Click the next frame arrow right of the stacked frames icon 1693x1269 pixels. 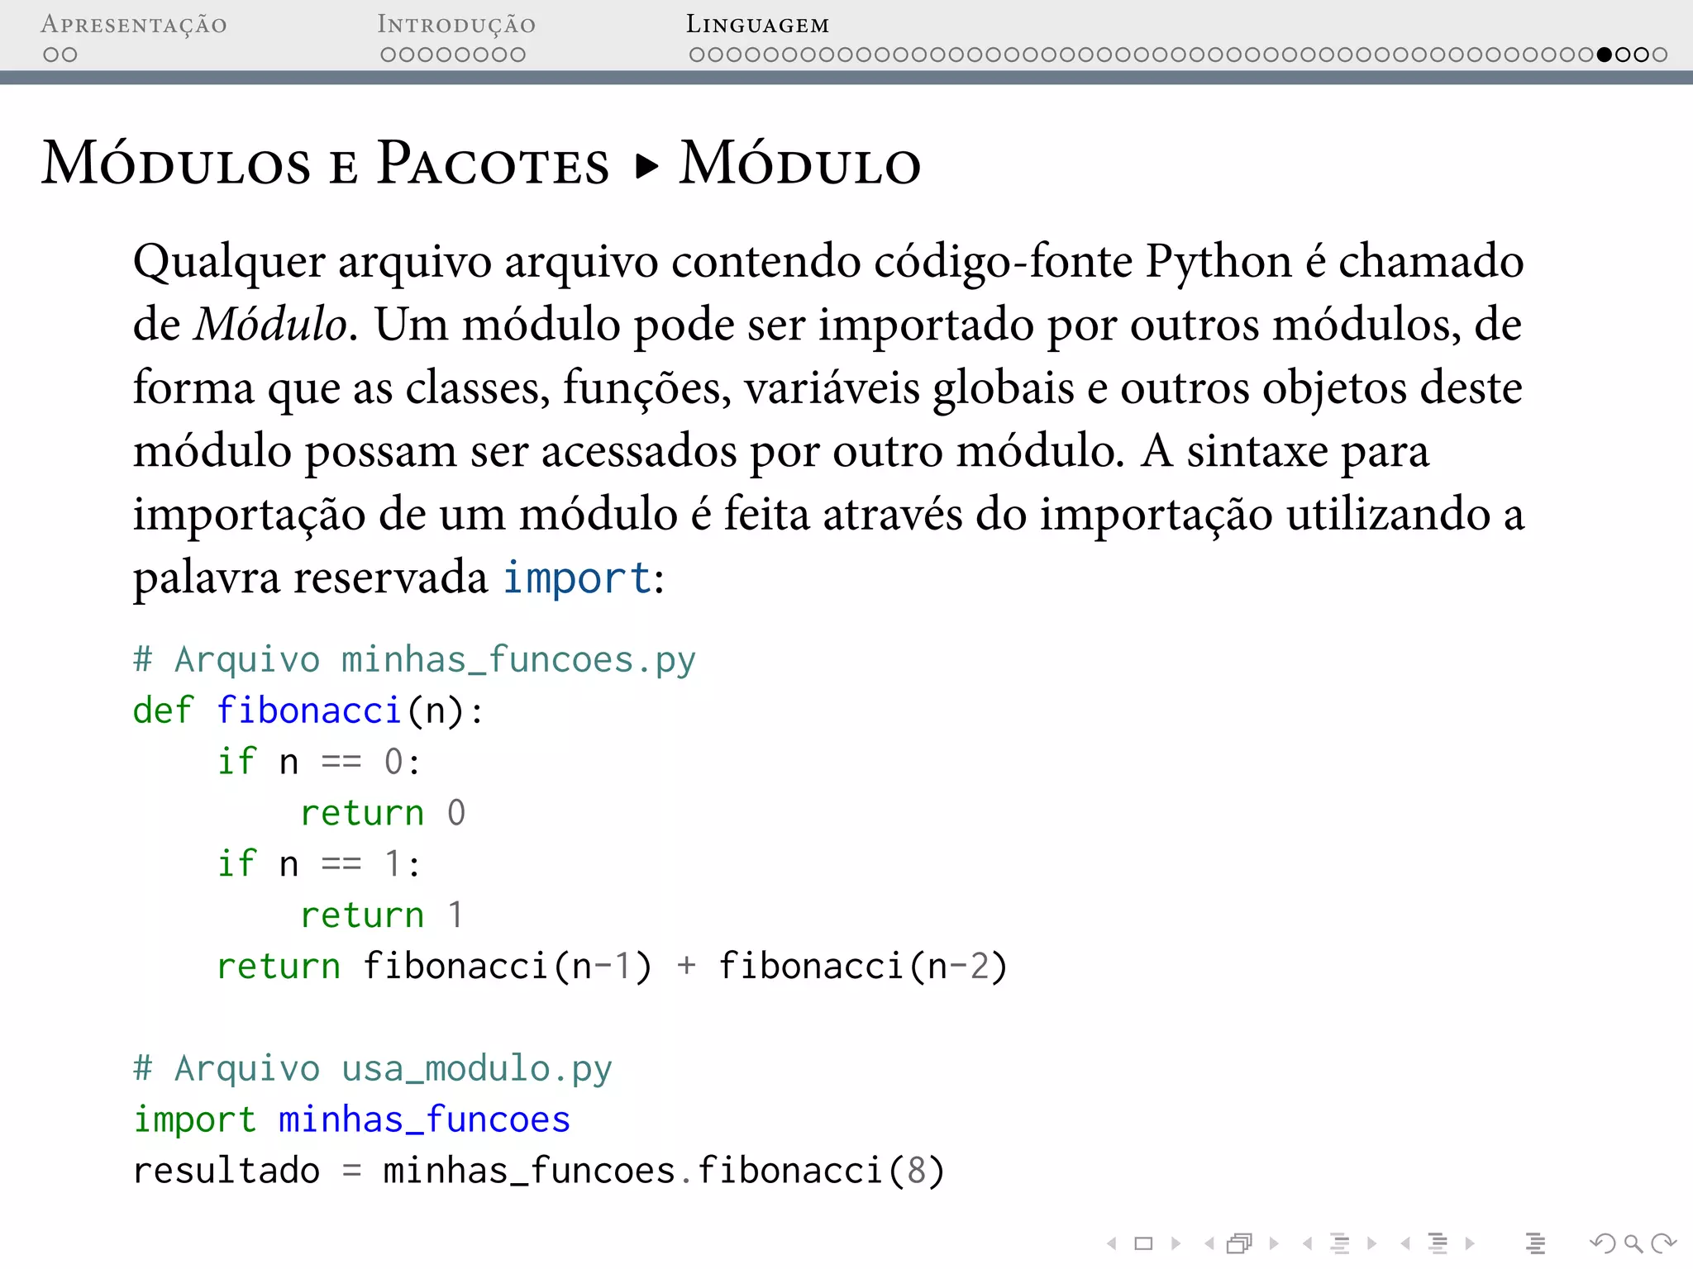pos(1274,1243)
